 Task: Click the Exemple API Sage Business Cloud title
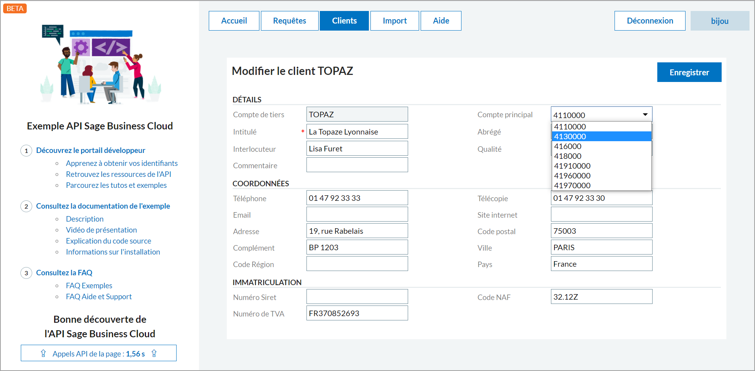click(100, 126)
